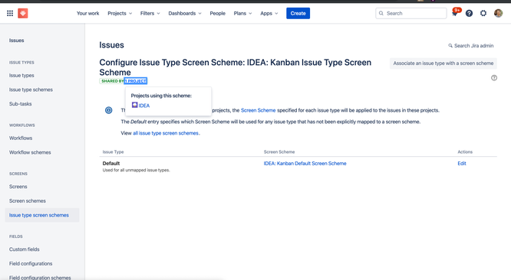511x280 pixels.
Task: Select Screens in sidebar
Action: [18, 187]
